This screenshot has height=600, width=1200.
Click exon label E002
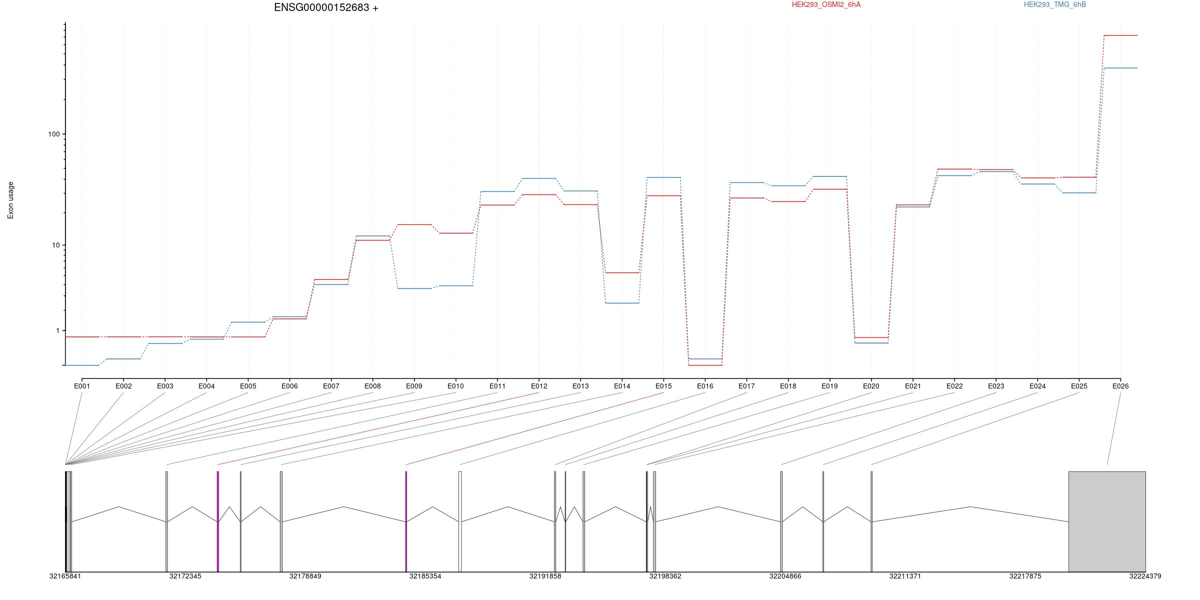tap(123, 386)
